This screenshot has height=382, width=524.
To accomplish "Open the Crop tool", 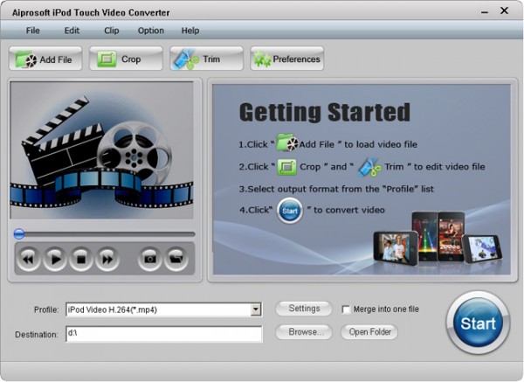I will point(126,59).
